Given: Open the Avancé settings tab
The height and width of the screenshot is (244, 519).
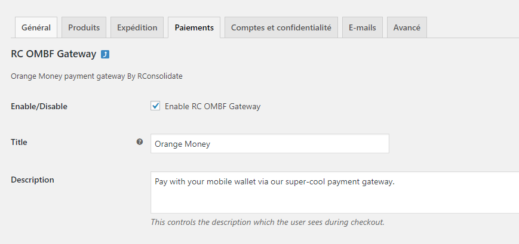Looking at the screenshot, I should [x=407, y=27].
